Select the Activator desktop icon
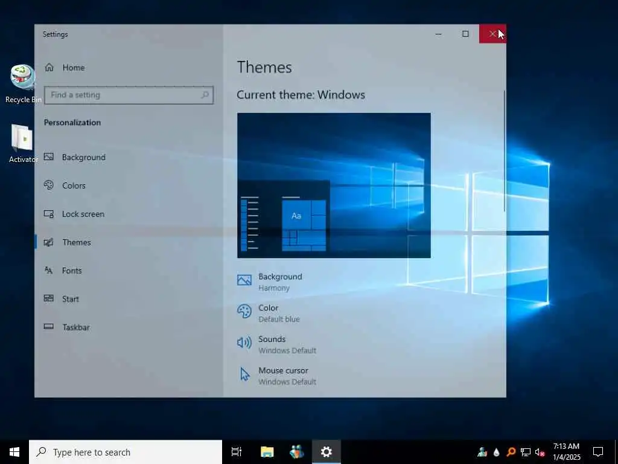 [x=22, y=143]
